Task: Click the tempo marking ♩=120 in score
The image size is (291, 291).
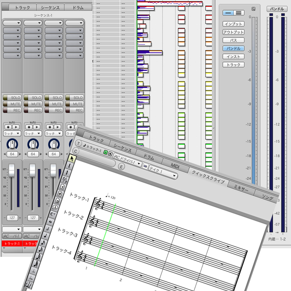Action: [x=110, y=196]
